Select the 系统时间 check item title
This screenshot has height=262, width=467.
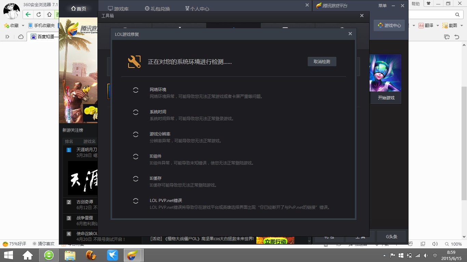(158, 112)
